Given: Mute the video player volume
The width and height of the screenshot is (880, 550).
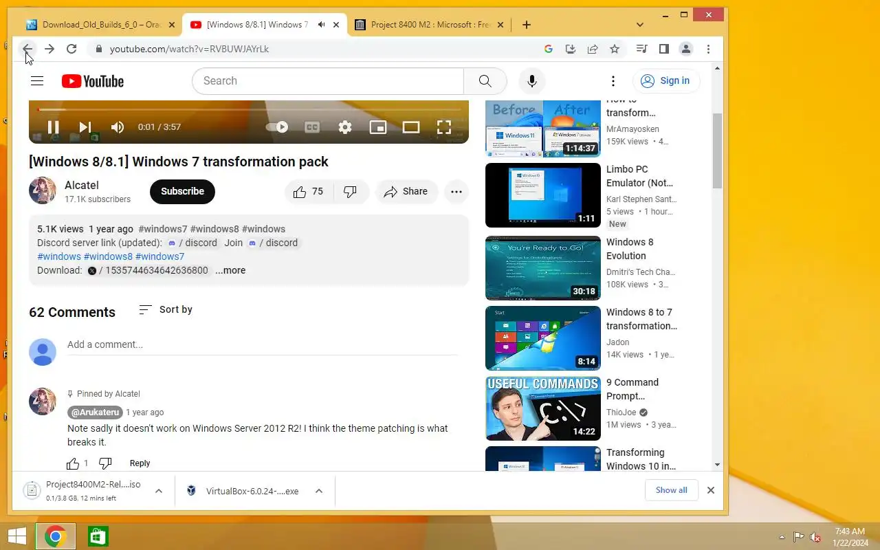Looking at the screenshot, I should (118, 126).
